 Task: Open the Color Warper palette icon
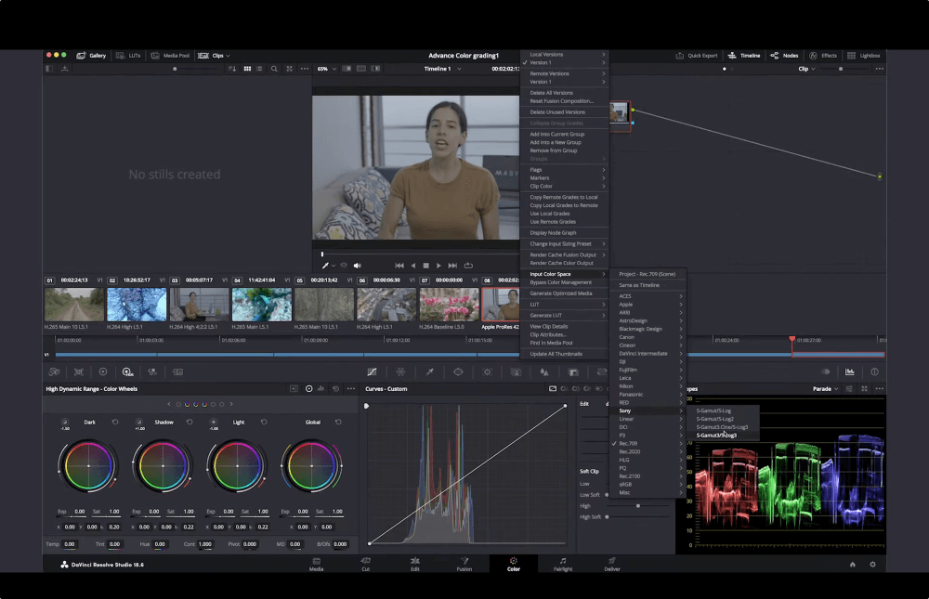point(401,372)
